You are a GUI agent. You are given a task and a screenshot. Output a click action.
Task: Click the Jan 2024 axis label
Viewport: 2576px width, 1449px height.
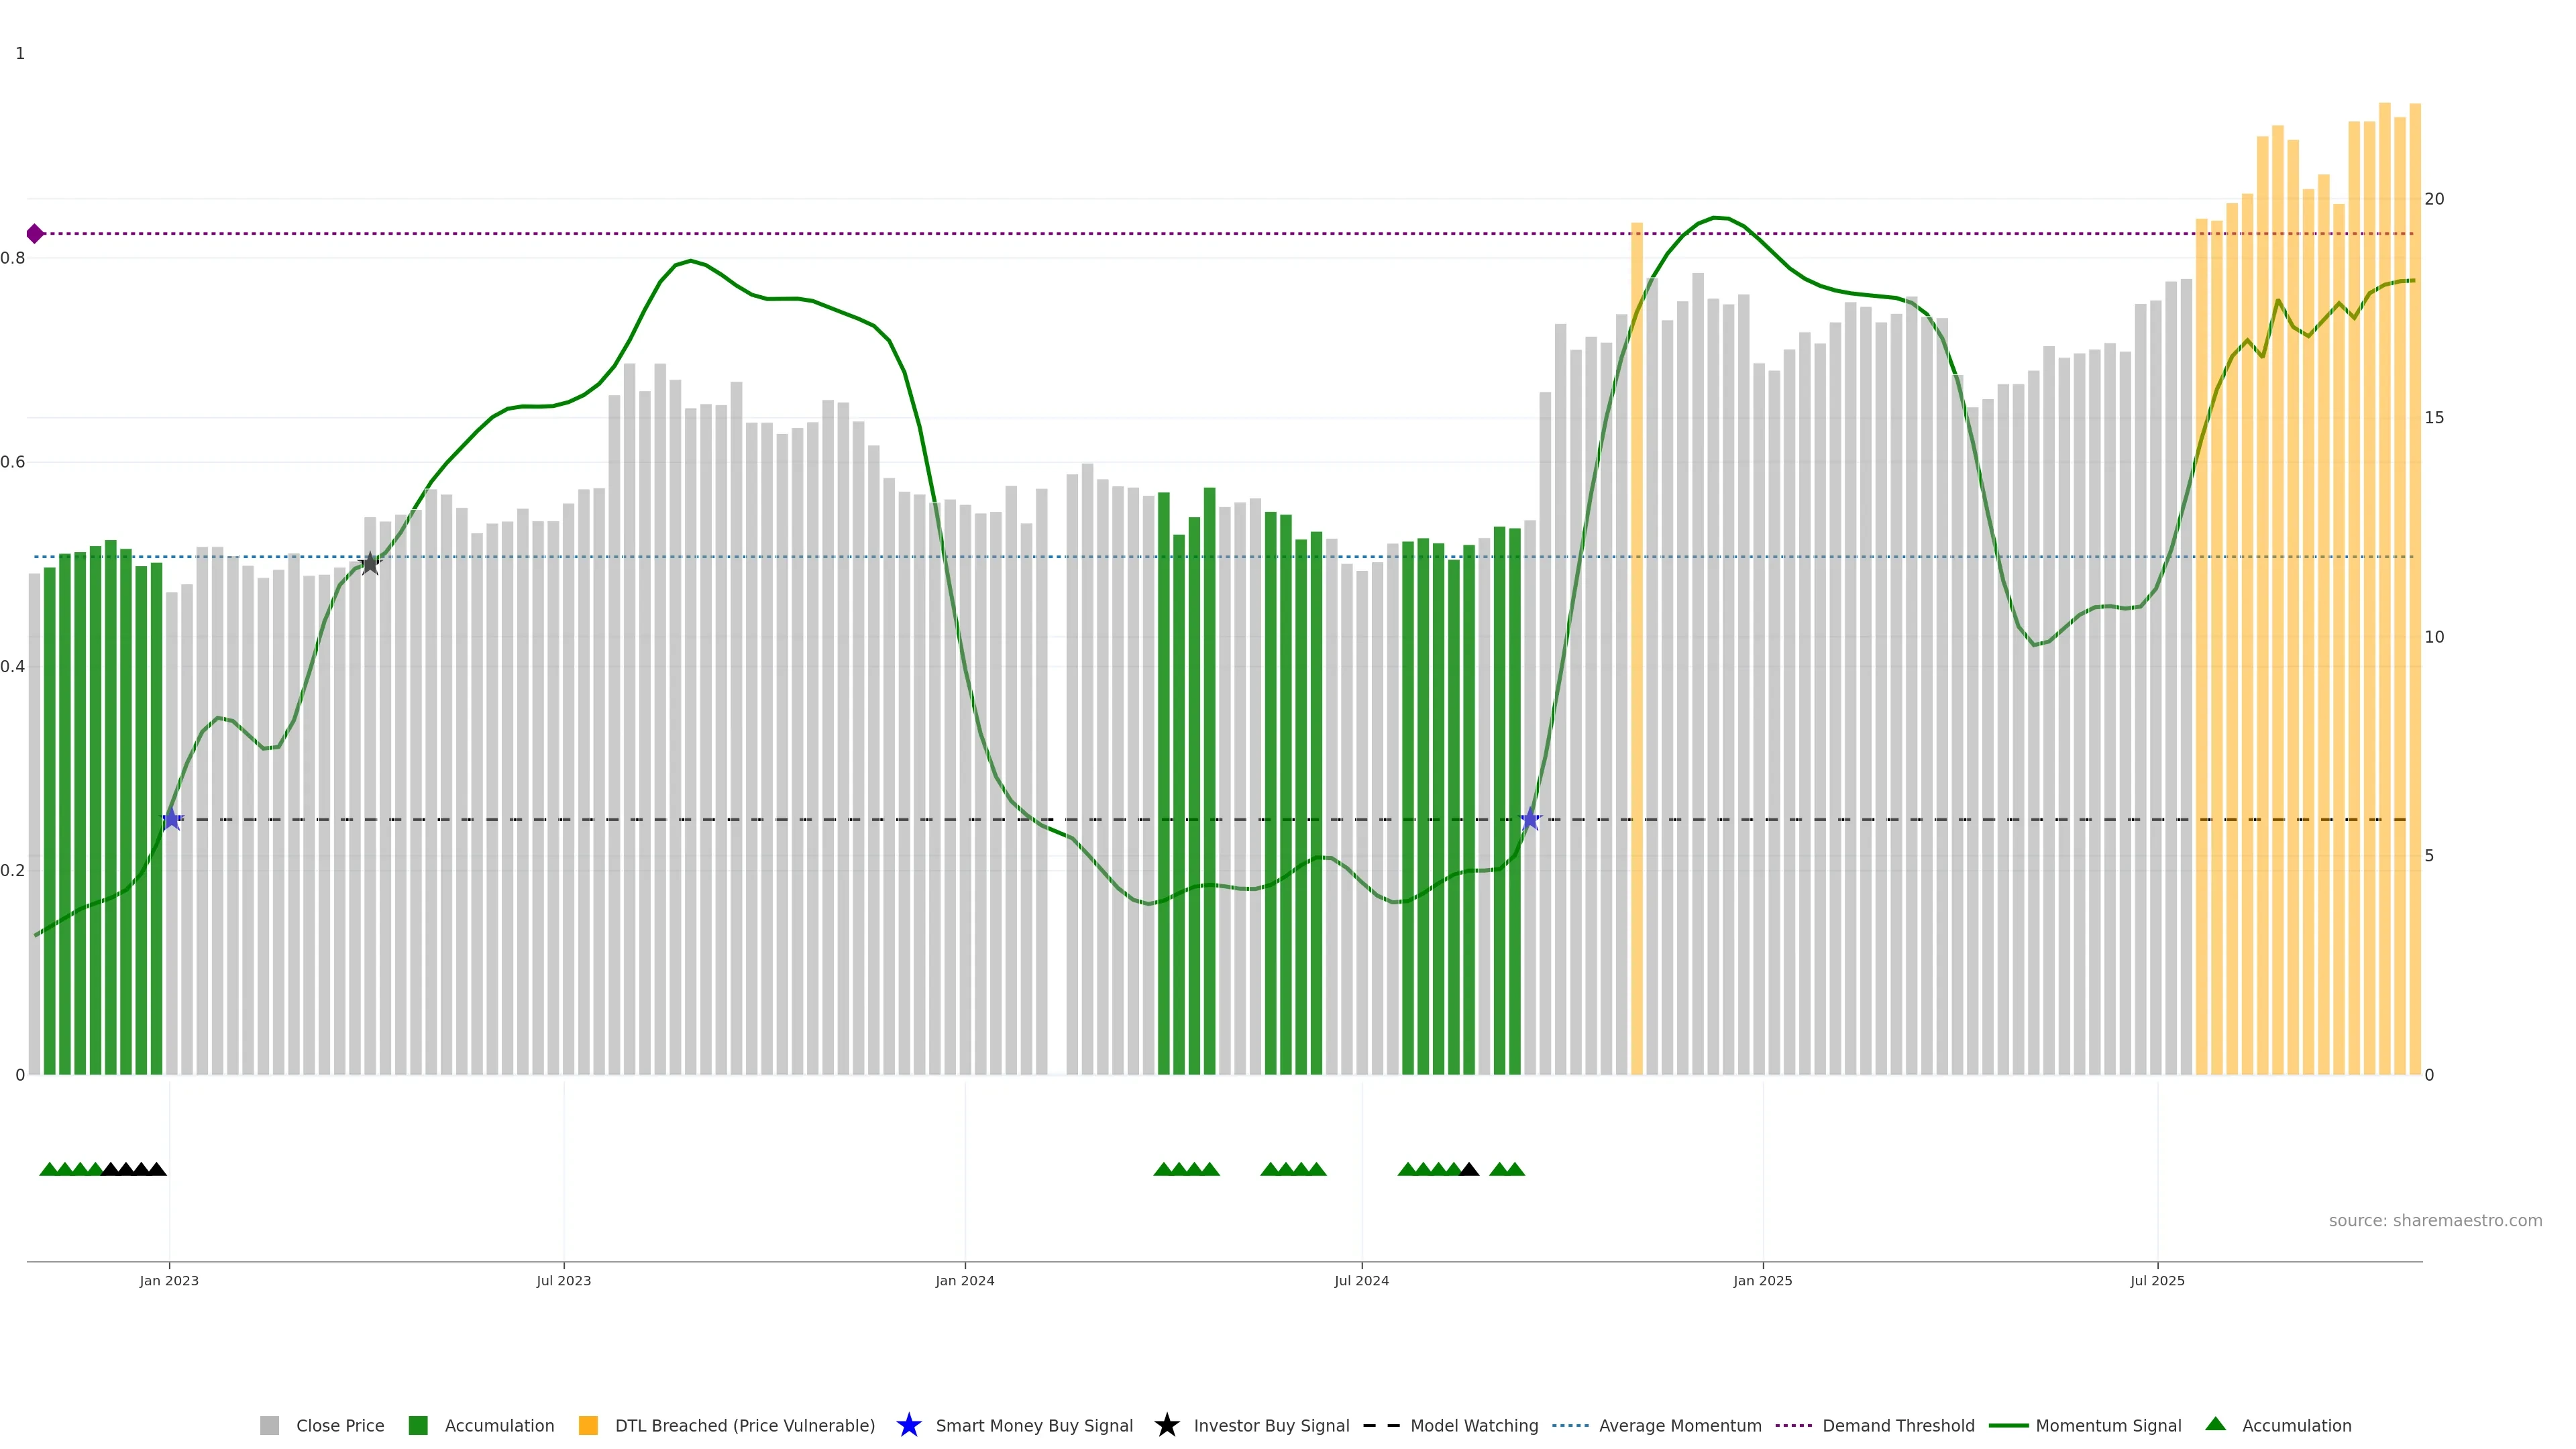(964, 1281)
